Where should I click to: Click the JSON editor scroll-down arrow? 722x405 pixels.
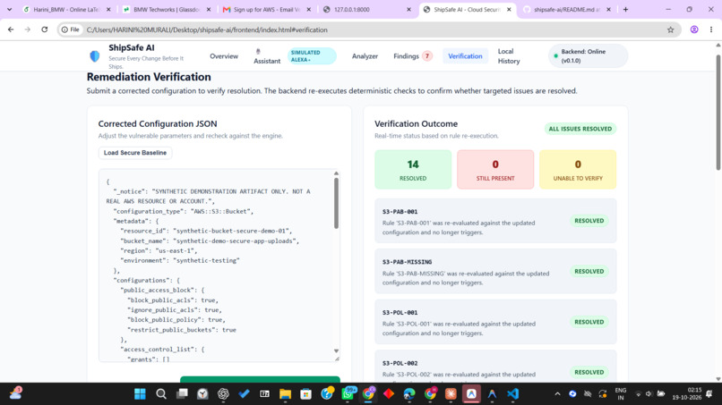pyautogui.click(x=336, y=350)
